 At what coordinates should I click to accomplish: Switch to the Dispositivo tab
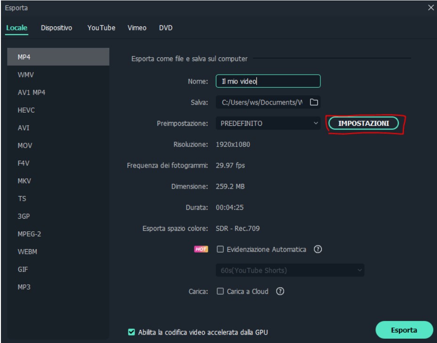click(56, 28)
